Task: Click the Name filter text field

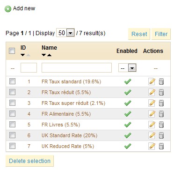Action: tap(77, 68)
